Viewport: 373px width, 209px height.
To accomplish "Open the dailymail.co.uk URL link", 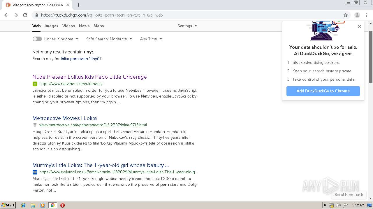I will click(x=118, y=172).
